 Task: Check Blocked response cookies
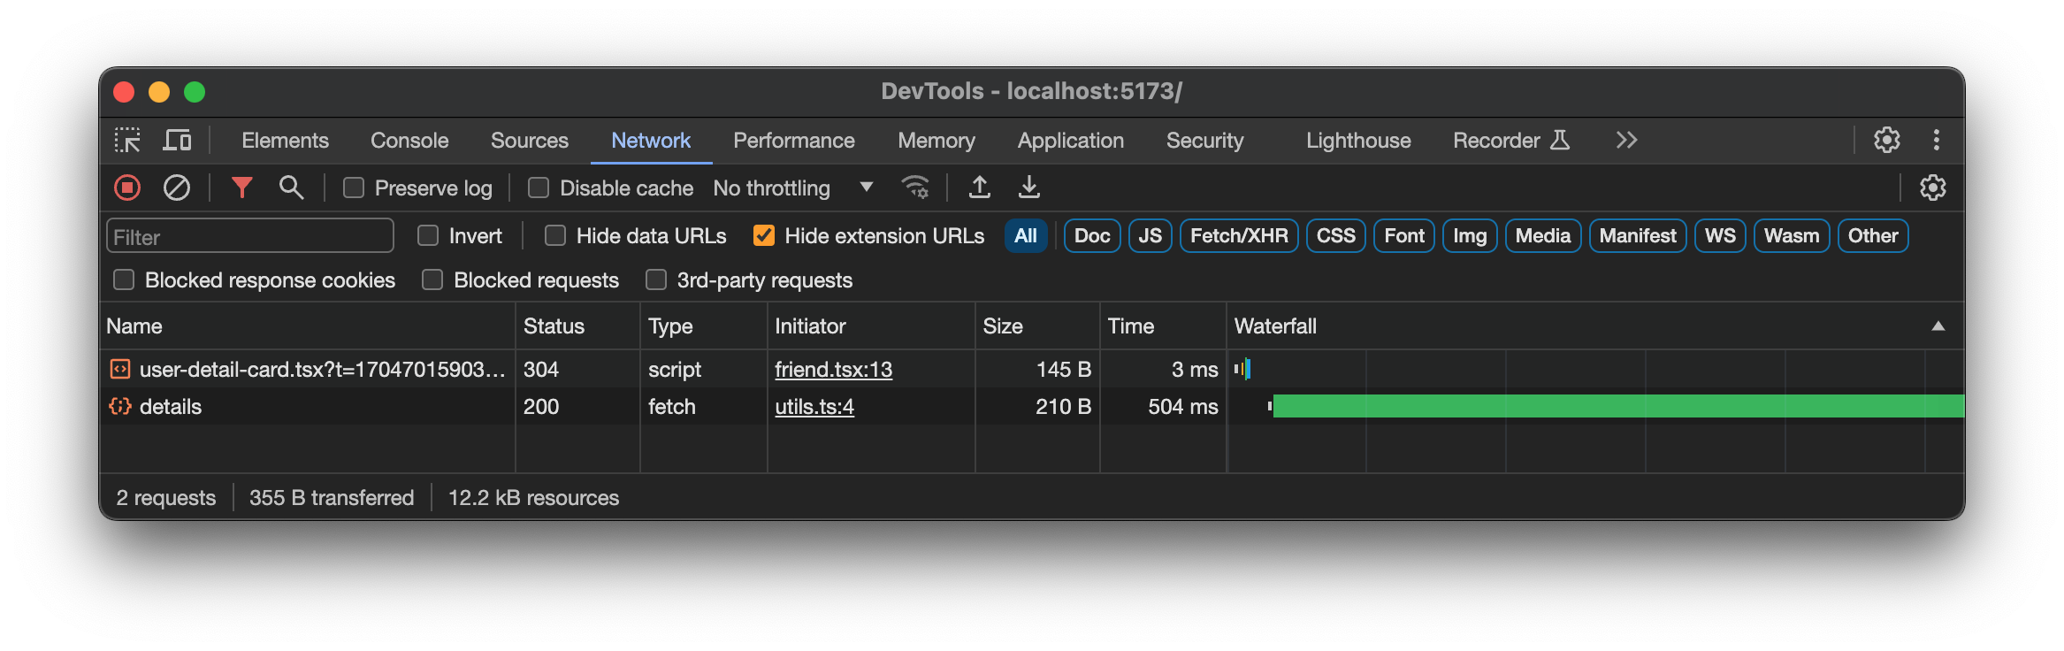(124, 280)
